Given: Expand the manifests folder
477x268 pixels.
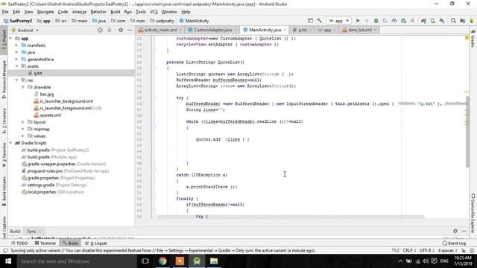Looking at the screenshot, I should tap(16, 45).
